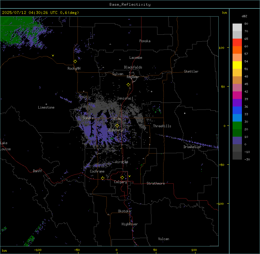Image resolution: width=260 pixels, height=254 pixels.
Task: Select the Strathmore label
Action: [156, 183]
